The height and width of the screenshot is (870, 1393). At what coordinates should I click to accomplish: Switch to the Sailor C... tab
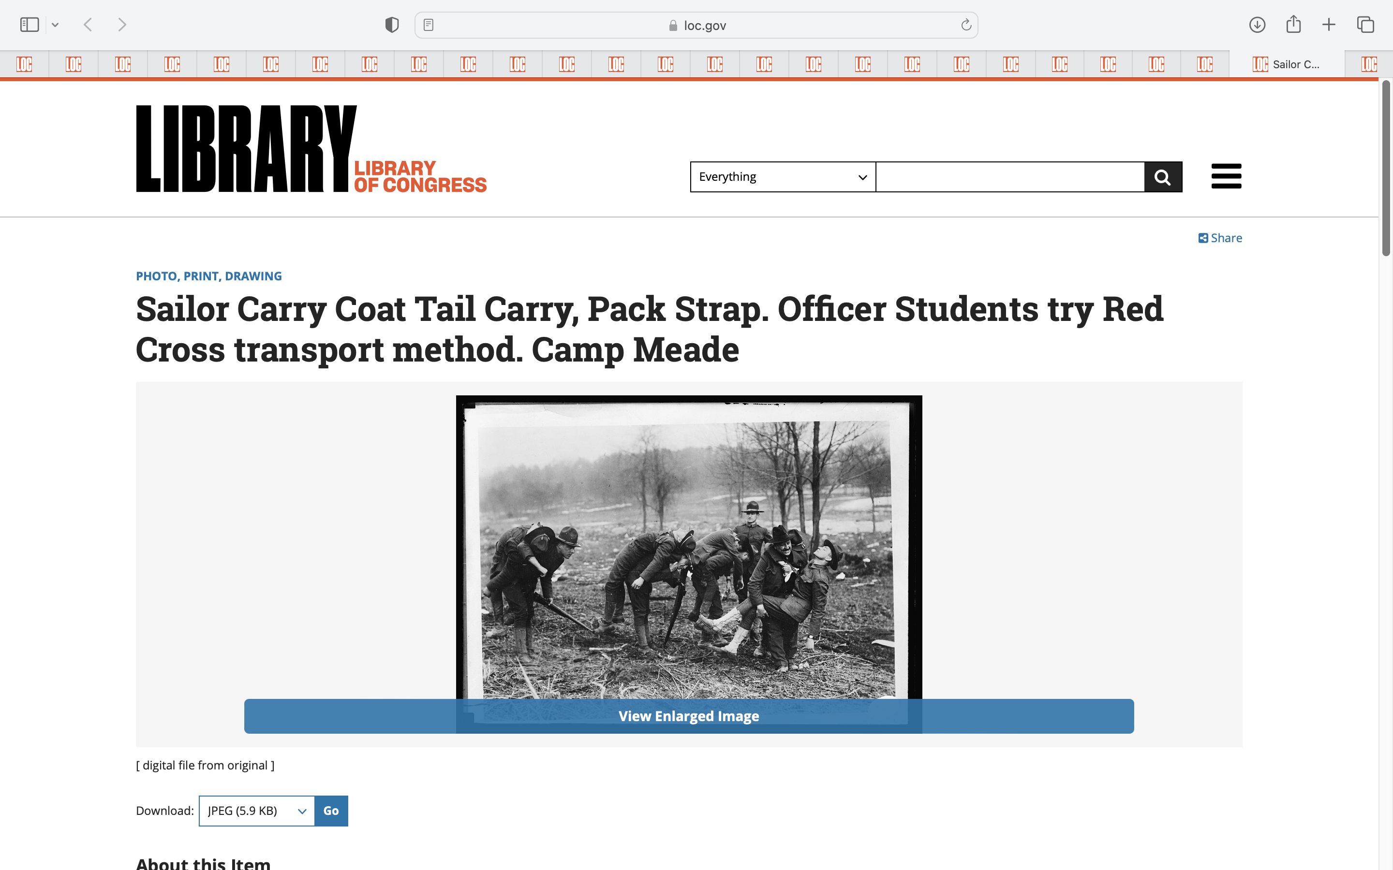pyautogui.click(x=1286, y=64)
